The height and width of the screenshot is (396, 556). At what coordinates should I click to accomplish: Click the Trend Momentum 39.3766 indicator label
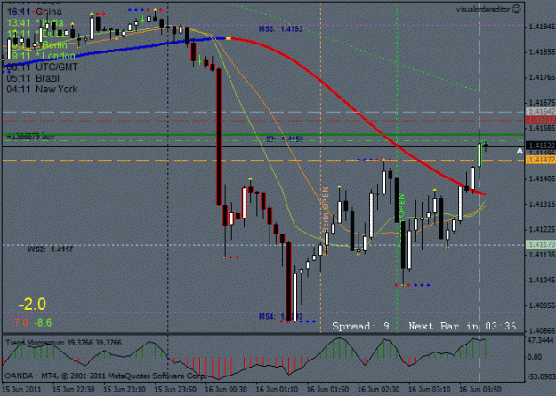(x=63, y=343)
